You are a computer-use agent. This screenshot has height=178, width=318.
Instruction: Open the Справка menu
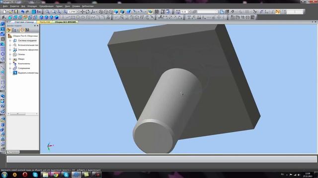(x=76, y=6)
